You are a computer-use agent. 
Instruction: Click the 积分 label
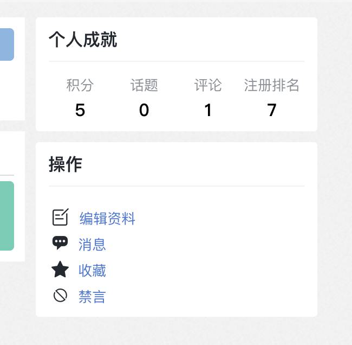[x=80, y=85]
